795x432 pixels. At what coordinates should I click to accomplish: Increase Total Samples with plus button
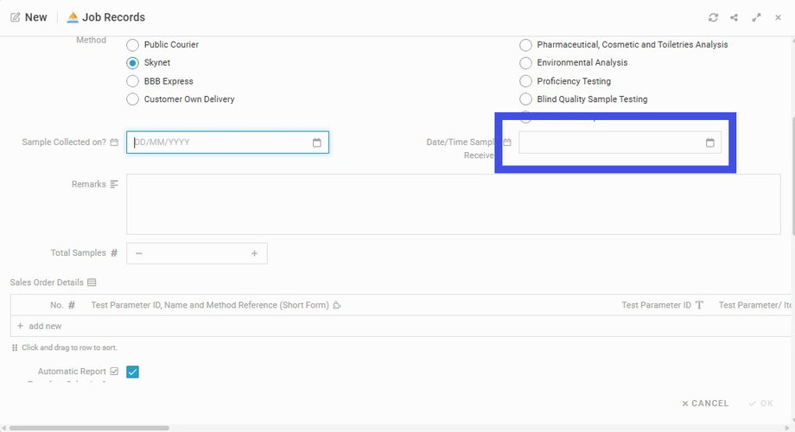255,253
